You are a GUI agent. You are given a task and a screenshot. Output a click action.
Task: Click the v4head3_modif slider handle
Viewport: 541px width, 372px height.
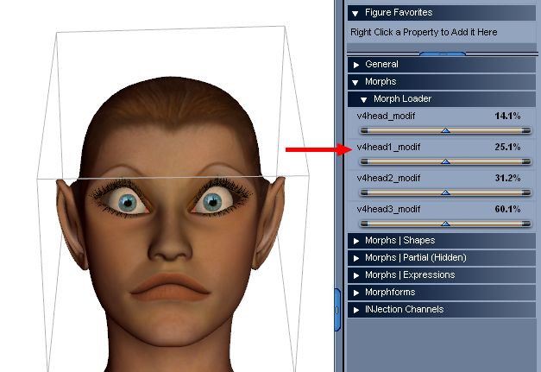click(x=445, y=224)
